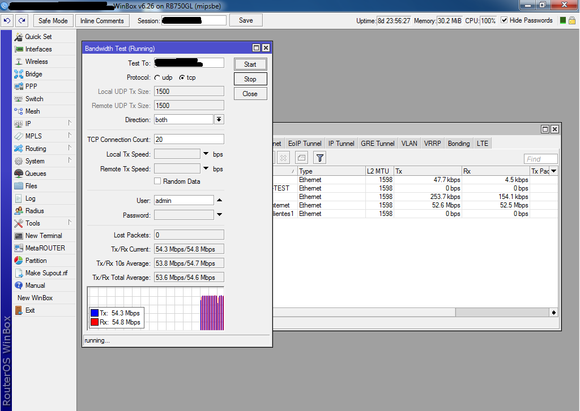
Task: Open the Interfaces menu icon
Action: 19,49
